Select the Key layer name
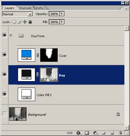 click(62, 75)
